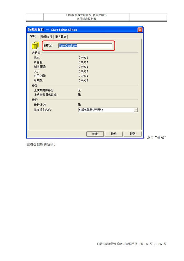Click the 状态 unknown value text
The image size is (184, 261).
tap(83, 58)
